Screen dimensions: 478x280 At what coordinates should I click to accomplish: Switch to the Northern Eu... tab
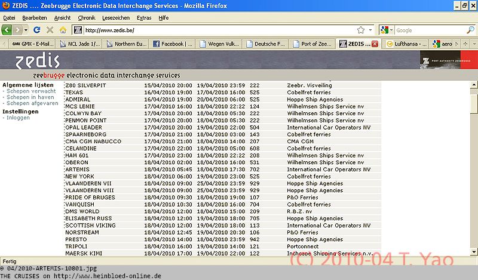126,44
